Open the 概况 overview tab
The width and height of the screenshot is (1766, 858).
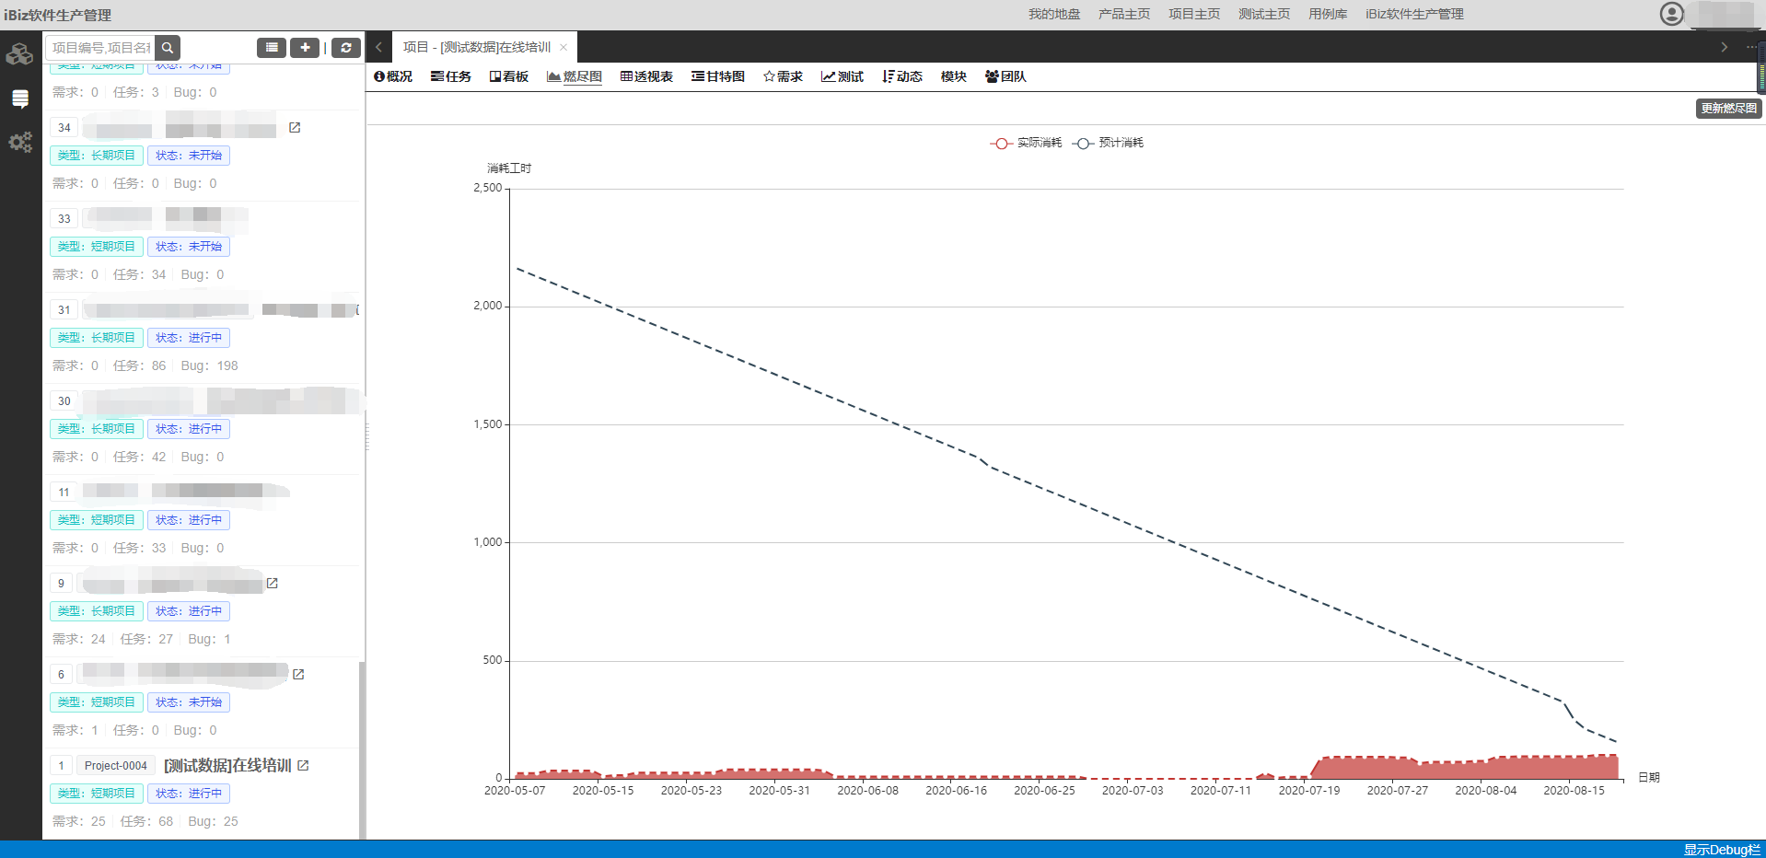[393, 76]
